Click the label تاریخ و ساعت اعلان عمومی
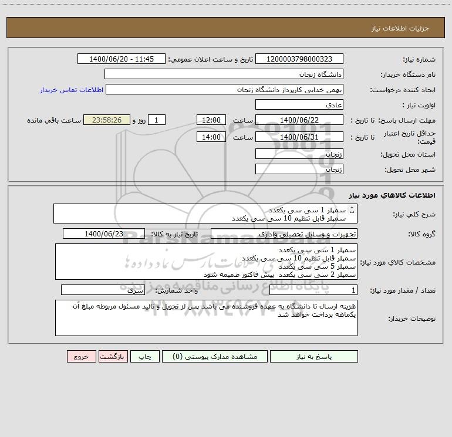The image size is (452, 437). coord(211,59)
